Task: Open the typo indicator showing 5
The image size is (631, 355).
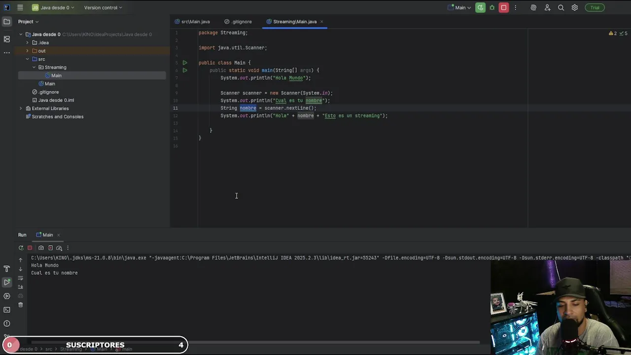Action: 624,34
